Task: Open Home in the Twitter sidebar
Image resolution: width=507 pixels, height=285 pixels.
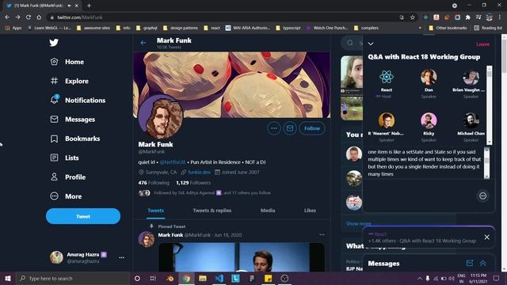Action: (67, 62)
